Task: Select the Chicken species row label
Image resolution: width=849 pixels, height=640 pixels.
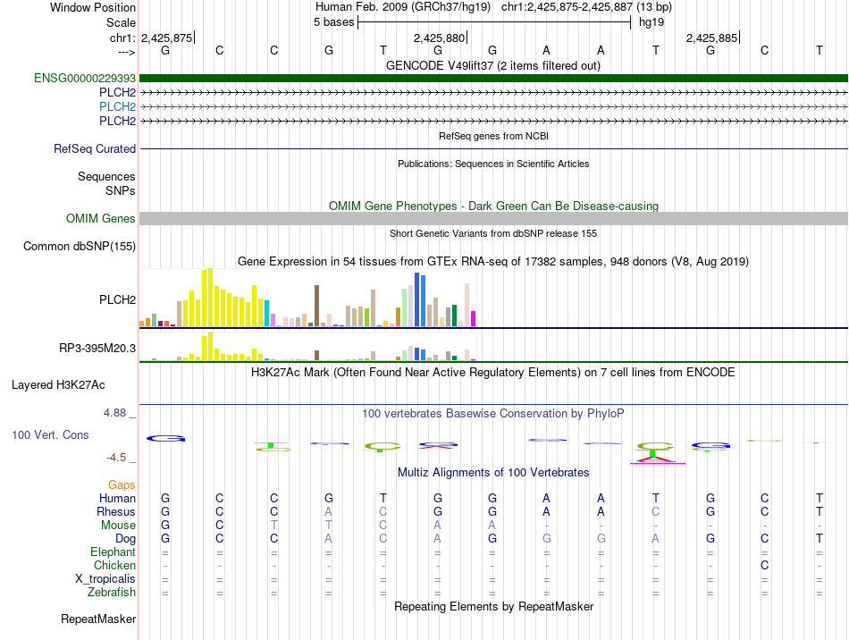Action: [x=114, y=565]
